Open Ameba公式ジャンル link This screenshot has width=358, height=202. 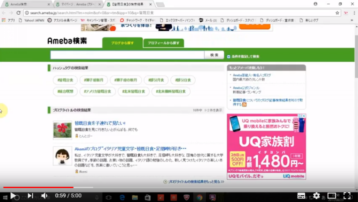click(x=246, y=88)
